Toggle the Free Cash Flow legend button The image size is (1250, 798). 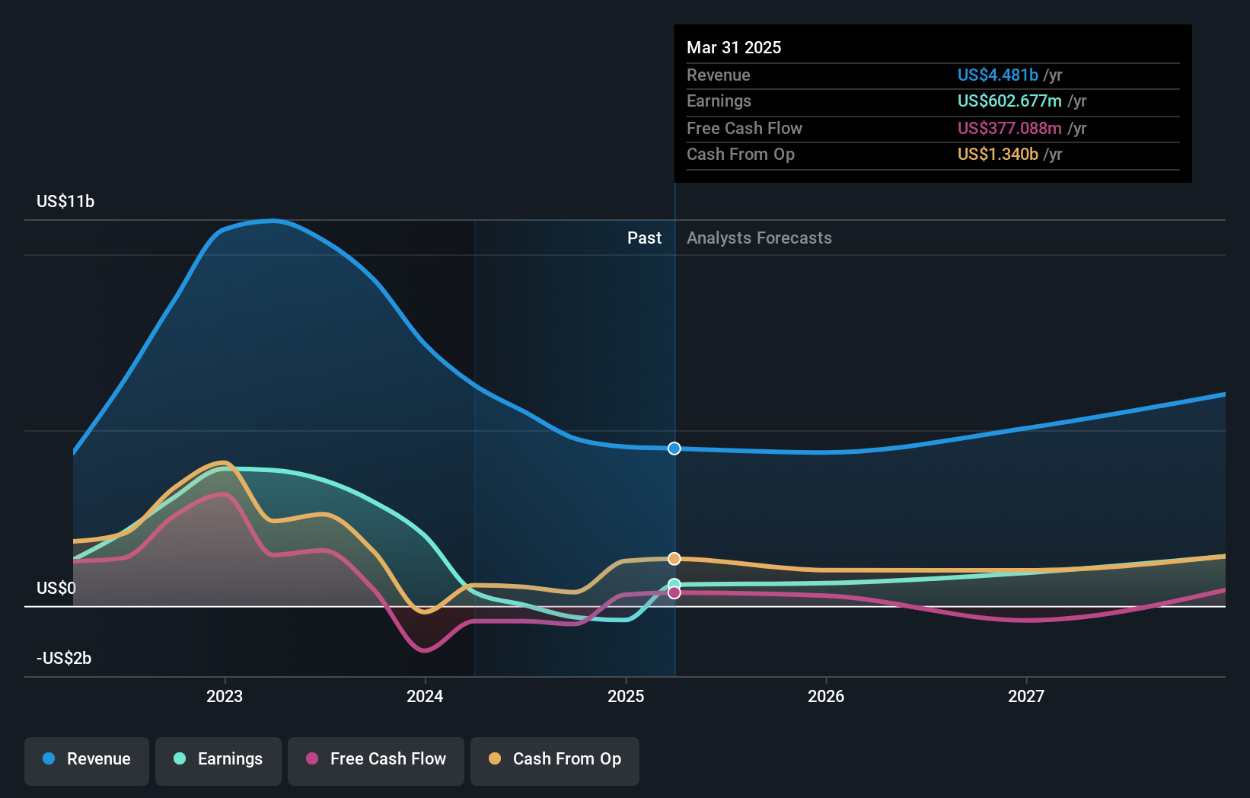coord(376,761)
